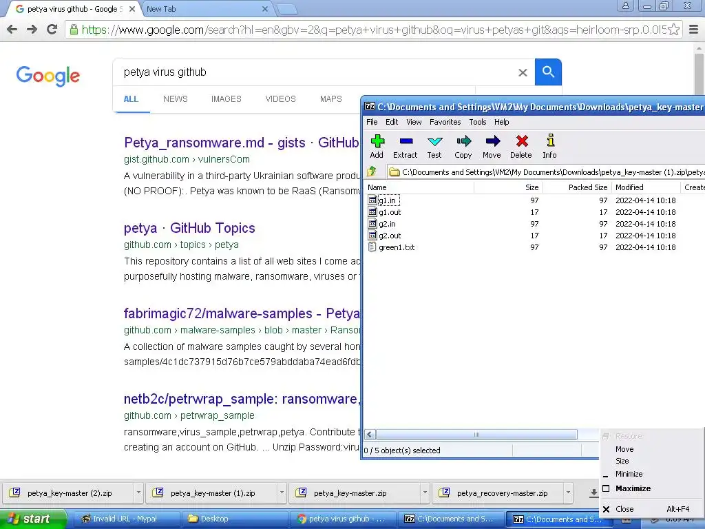Close the petya virus github tab
The image size is (705, 529).
pos(132,9)
